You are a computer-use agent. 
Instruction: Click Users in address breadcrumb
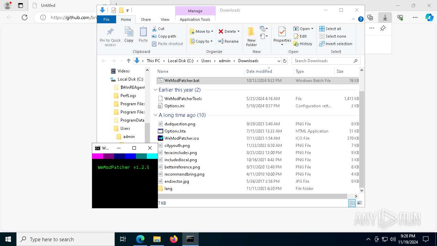[x=206, y=61]
